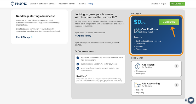This screenshot has width=196, height=104.
Task: Click the $0/mo price text
Action: tap(140, 22)
